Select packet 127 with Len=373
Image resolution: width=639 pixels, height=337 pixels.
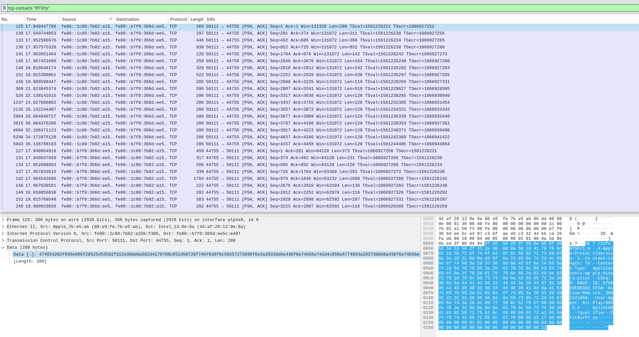(319, 151)
